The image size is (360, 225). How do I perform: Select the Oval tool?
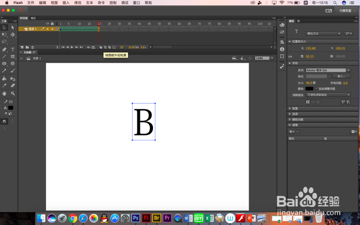click(4, 64)
